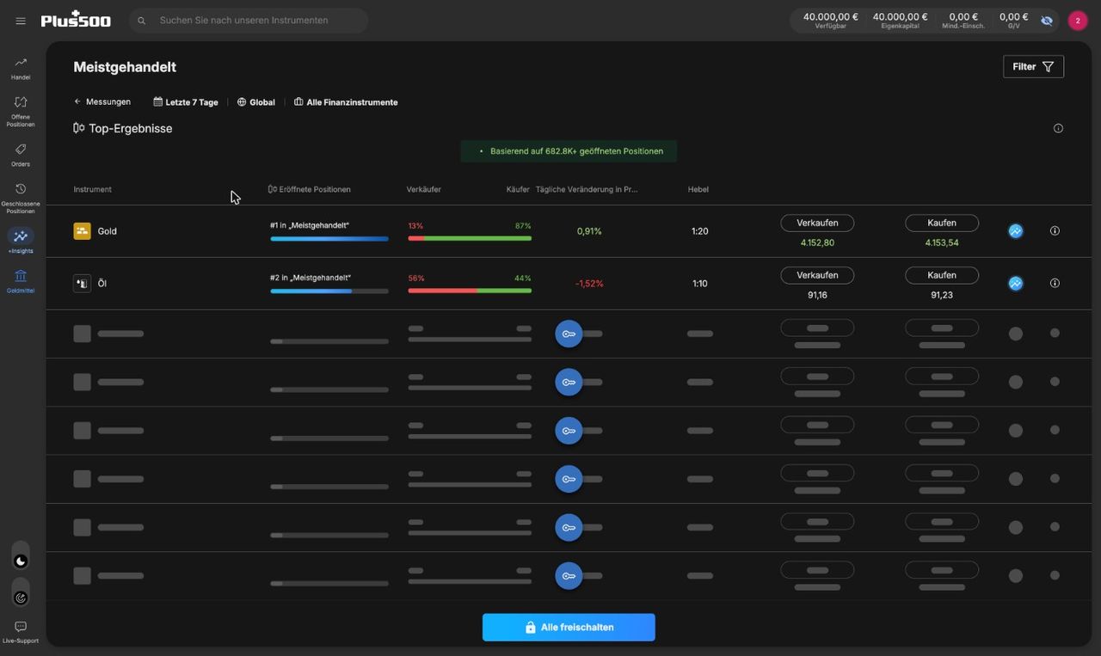Sort by Eröffnete Positionen column header
The image size is (1101, 656).
coord(310,189)
